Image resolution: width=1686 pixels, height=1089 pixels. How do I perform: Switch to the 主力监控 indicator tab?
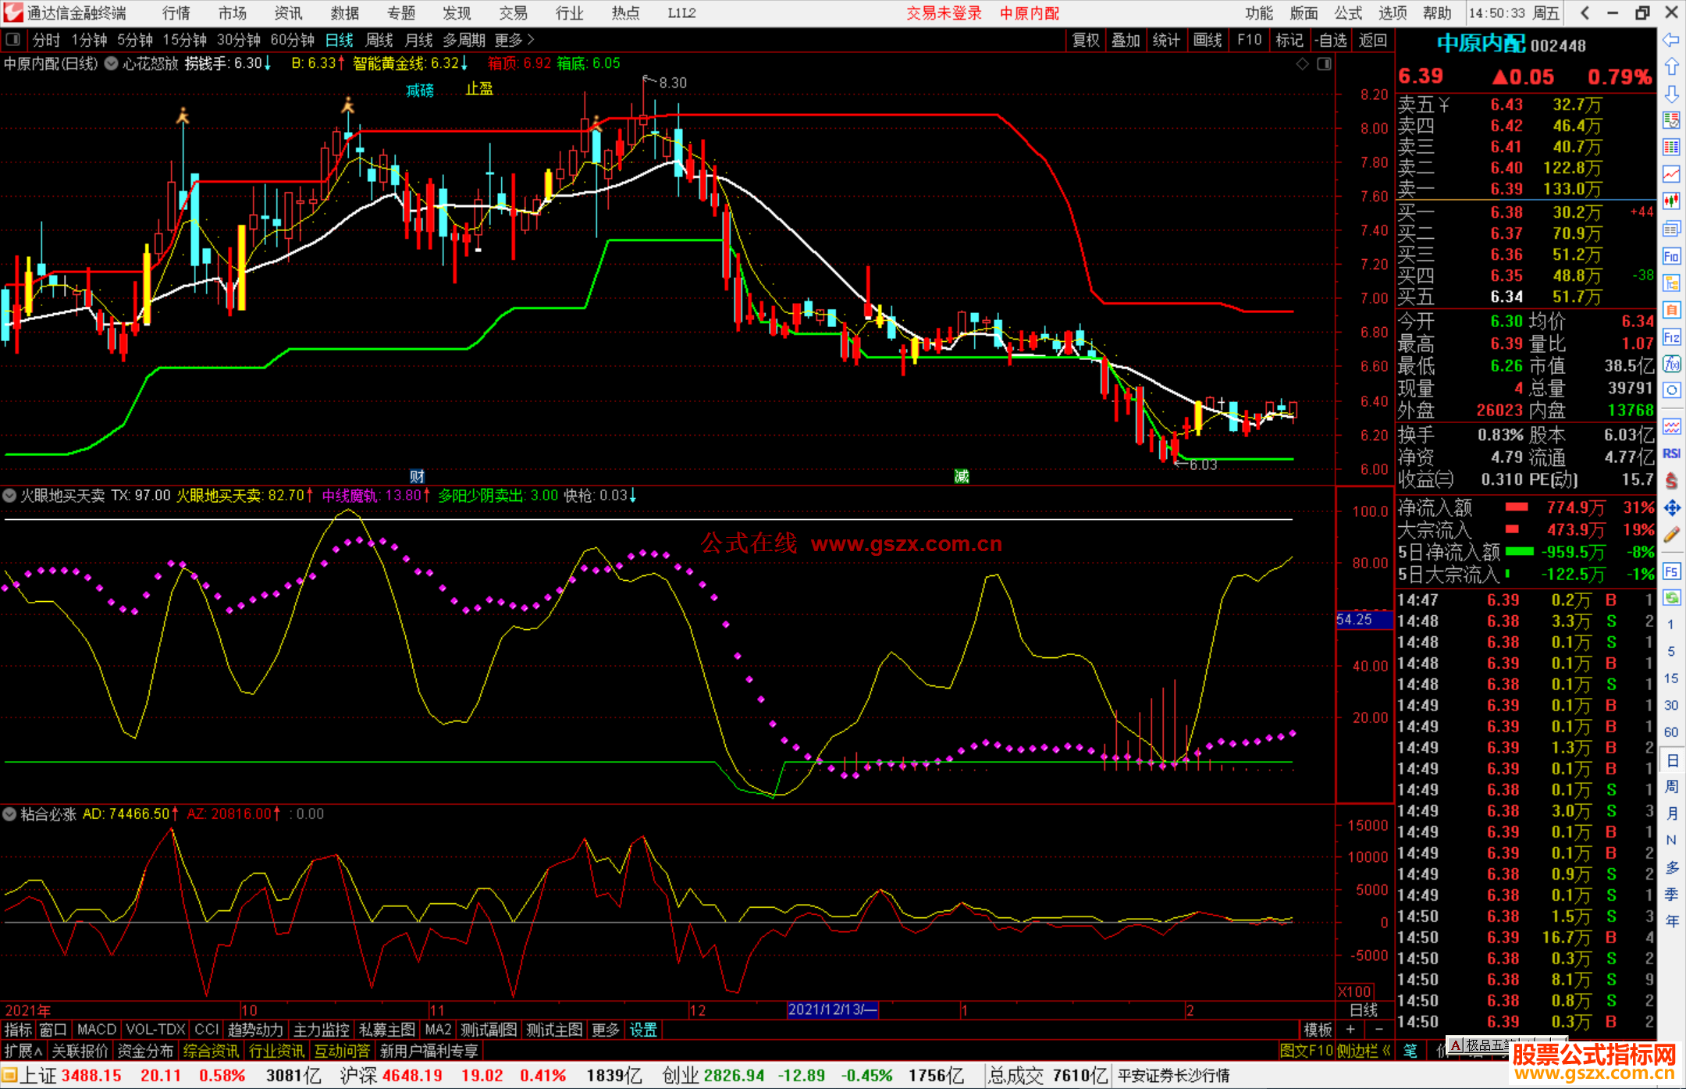pos(321,1030)
